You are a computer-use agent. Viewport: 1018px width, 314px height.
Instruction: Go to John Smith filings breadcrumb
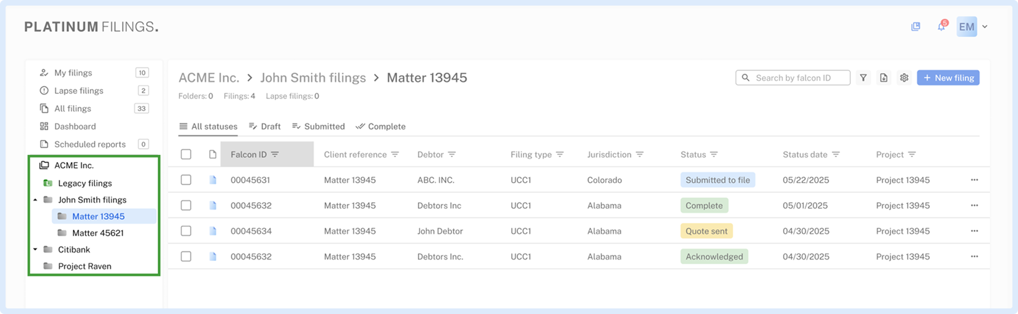point(313,78)
